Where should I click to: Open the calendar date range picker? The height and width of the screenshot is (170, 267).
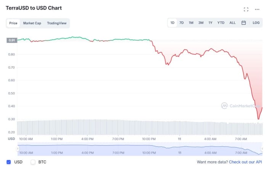coord(244,23)
